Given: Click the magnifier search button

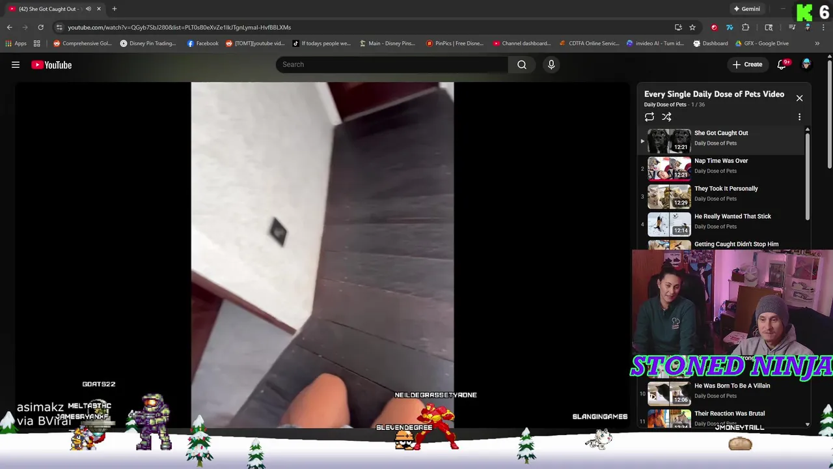Looking at the screenshot, I should click(x=522, y=64).
